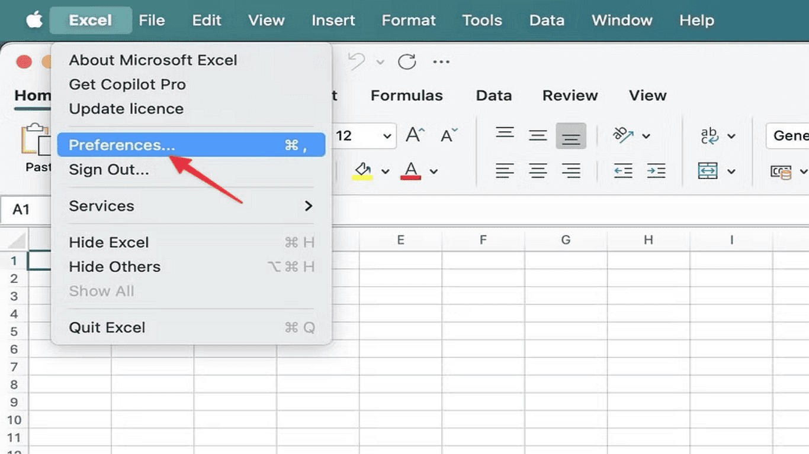
Task: Choose Hide Excel
Action: pos(191,242)
